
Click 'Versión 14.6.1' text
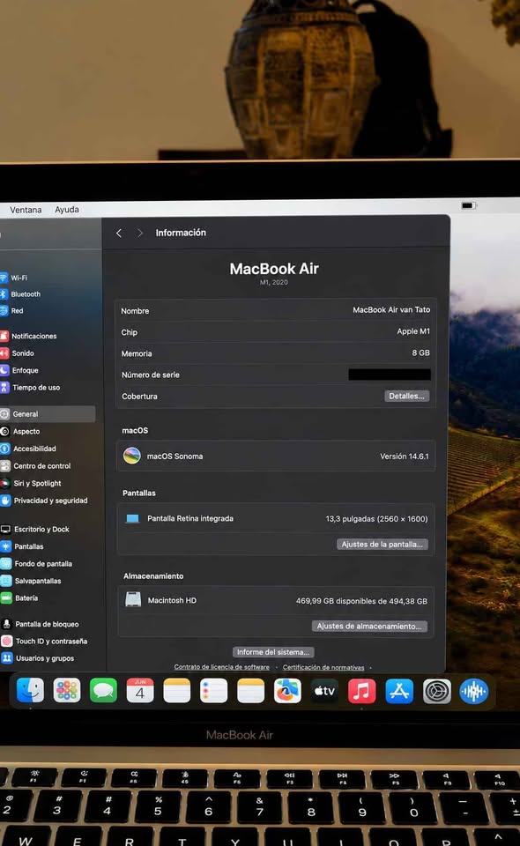pos(405,456)
